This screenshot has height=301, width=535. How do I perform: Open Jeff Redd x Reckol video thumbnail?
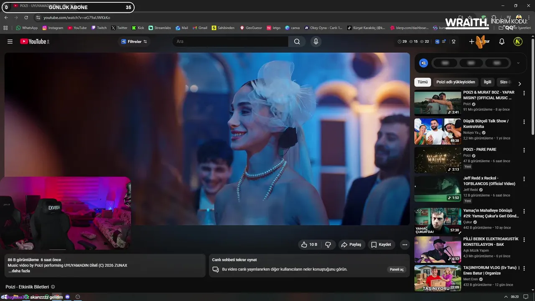pos(438,188)
